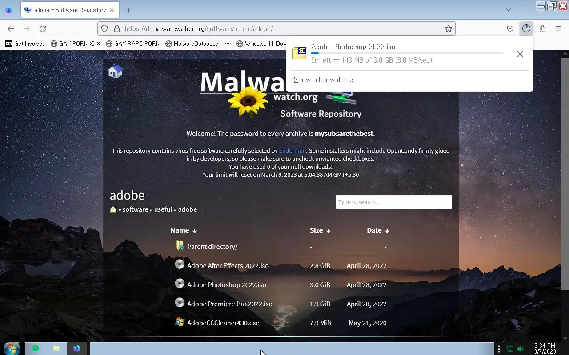The height and width of the screenshot is (355, 569).
Task: Open the green chat app in taskbar
Action: tap(36, 348)
